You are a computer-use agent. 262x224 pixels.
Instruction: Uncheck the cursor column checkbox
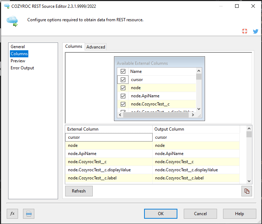click(x=123, y=80)
